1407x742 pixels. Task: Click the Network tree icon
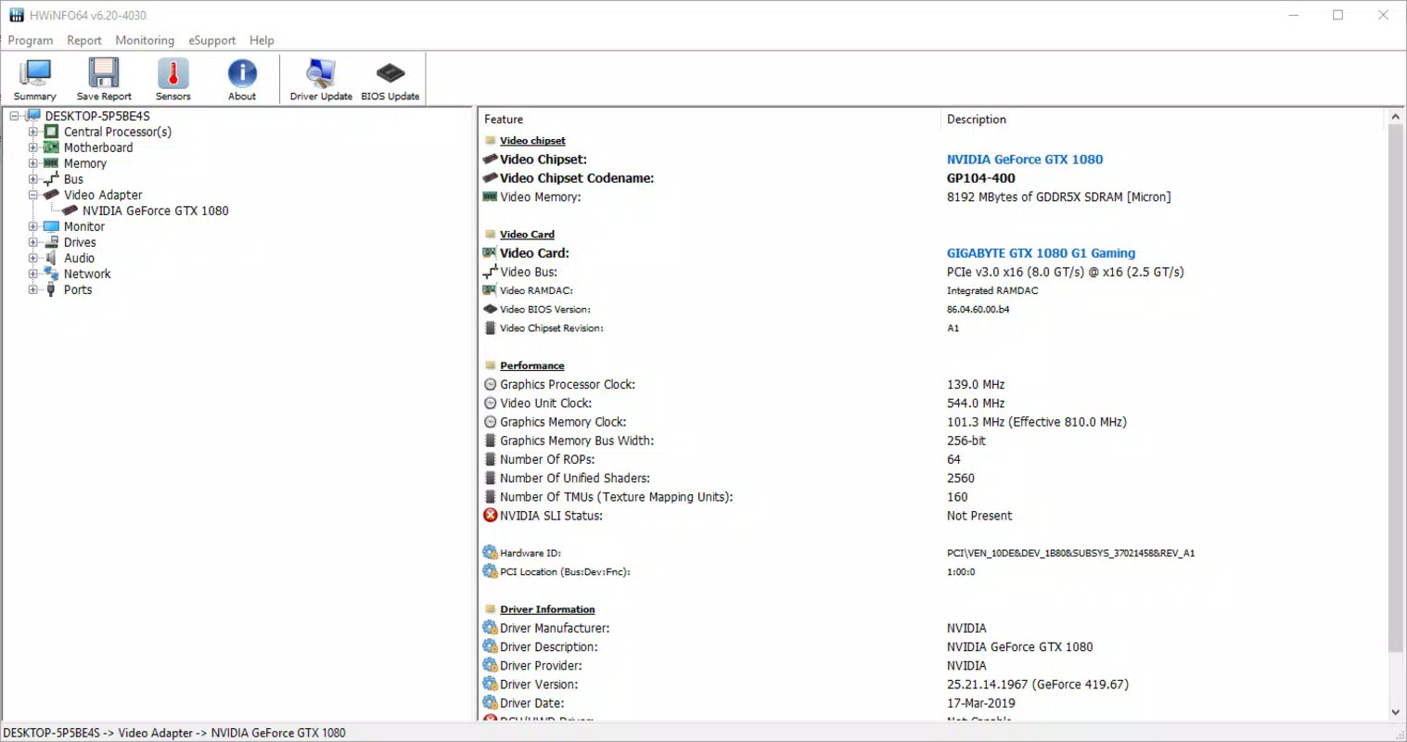click(51, 274)
